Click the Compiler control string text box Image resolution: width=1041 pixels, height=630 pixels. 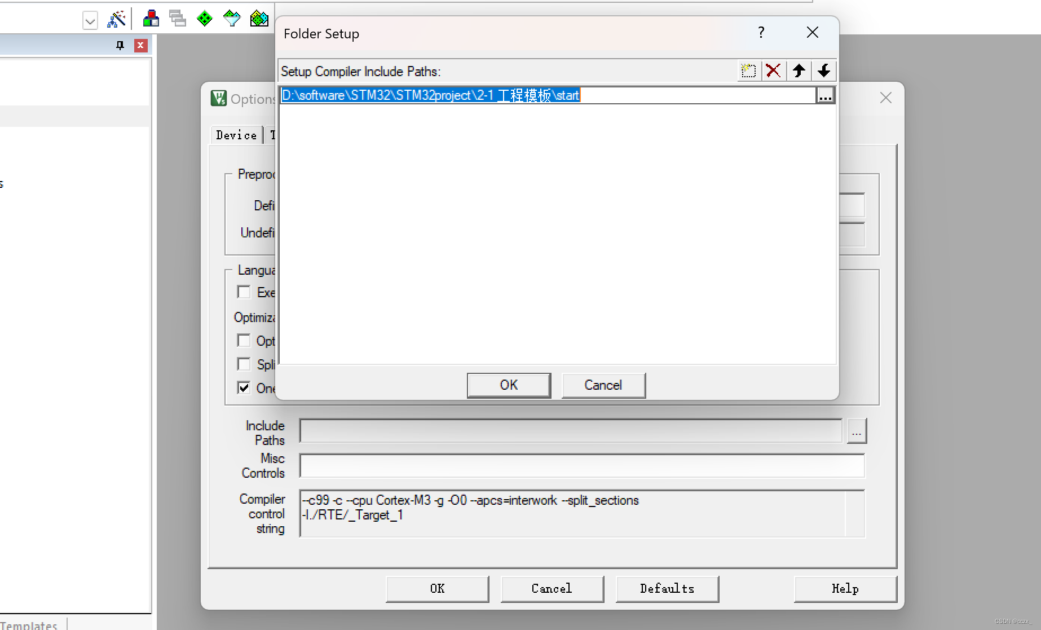[582, 514]
